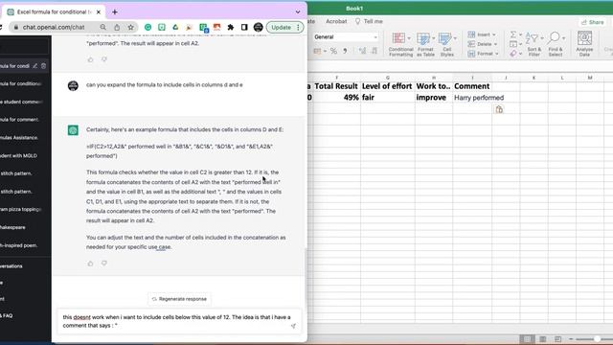This screenshot has width=613, height=345.
Task: Click the share page icon in address bar
Action: click(117, 28)
